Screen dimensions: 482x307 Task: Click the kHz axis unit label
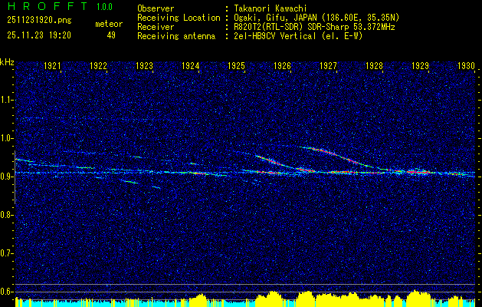pos(7,62)
